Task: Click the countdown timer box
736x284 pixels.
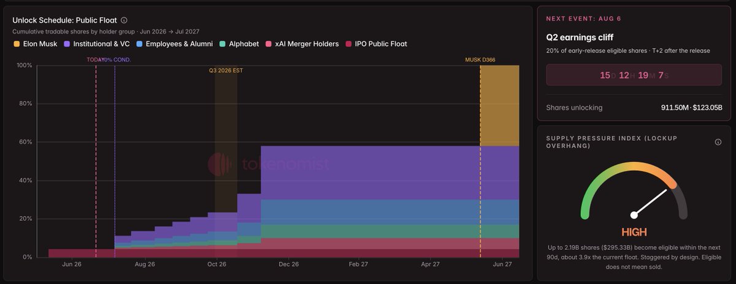Action: [634, 75]
